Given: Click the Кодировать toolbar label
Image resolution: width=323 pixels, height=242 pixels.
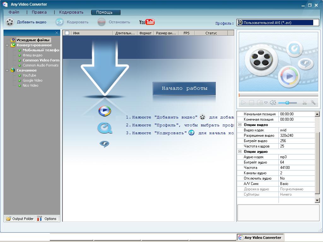Looking at the screenshot, I should (x=78, y=22).
